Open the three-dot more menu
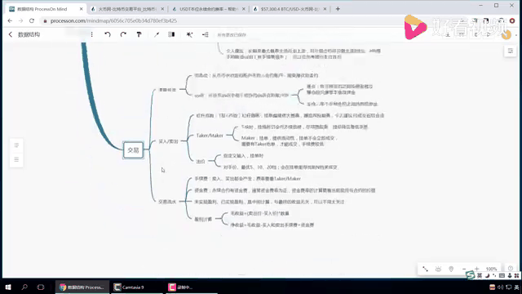The height and width of the screenshot is (294, 522). pyautogui.click(x=91, y=34)
